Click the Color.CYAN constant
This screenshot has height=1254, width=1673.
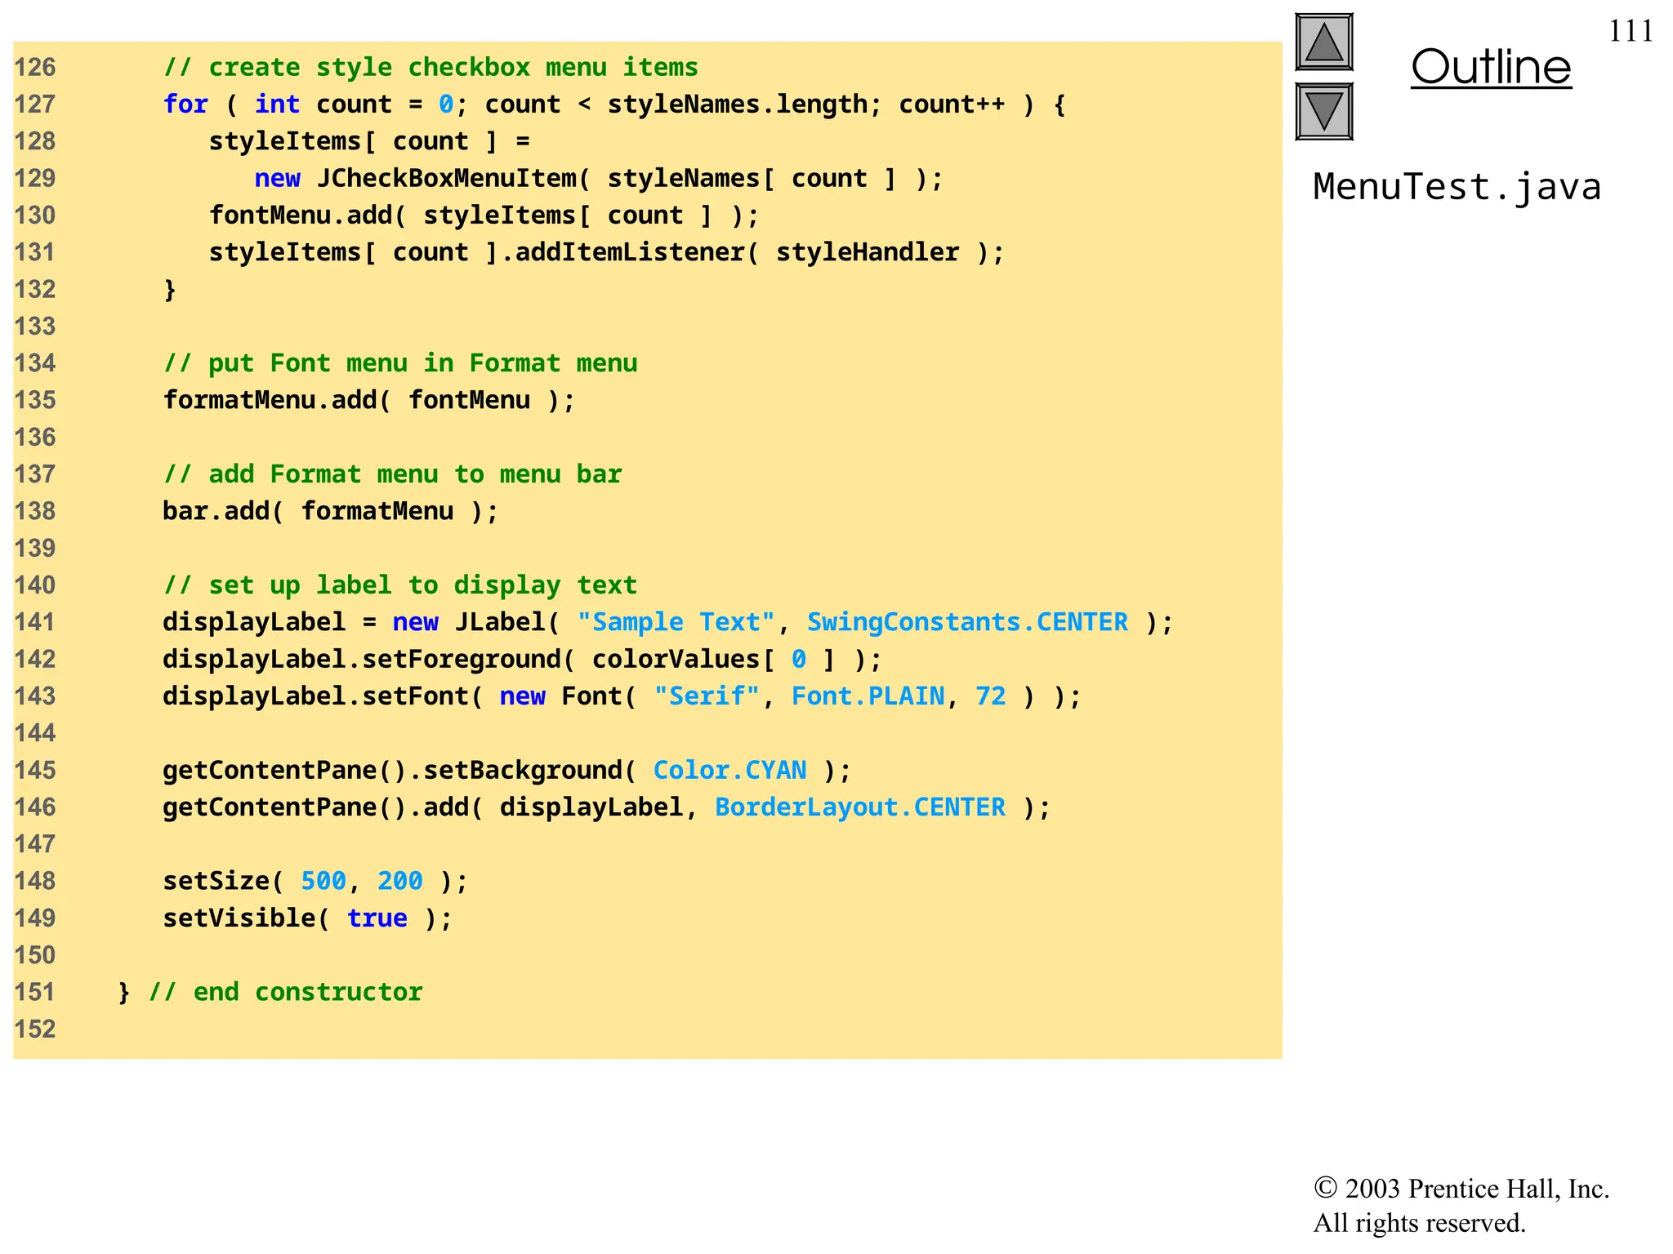coord(729,771)
